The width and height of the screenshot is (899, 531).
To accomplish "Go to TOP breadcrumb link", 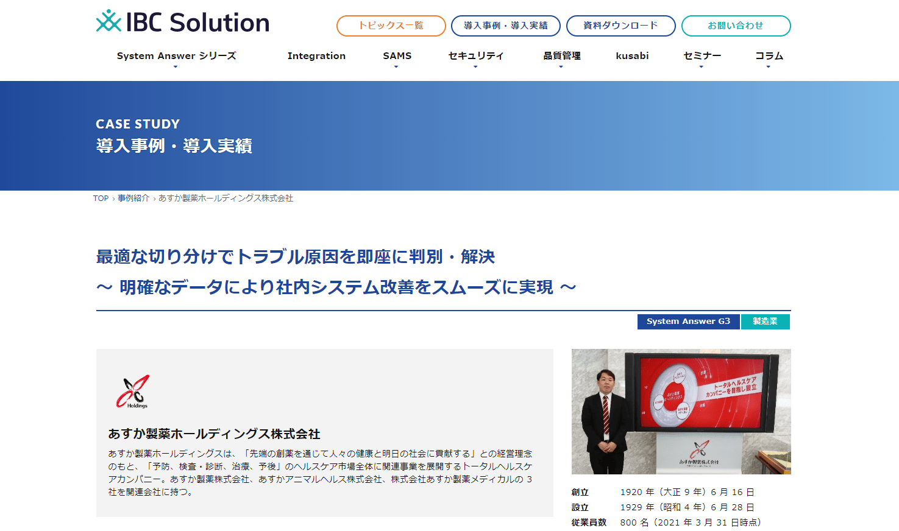I will coord(101,199).
